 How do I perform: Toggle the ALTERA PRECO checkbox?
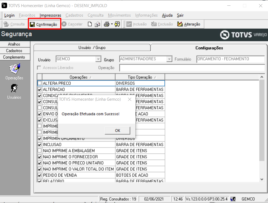[40, 83]
